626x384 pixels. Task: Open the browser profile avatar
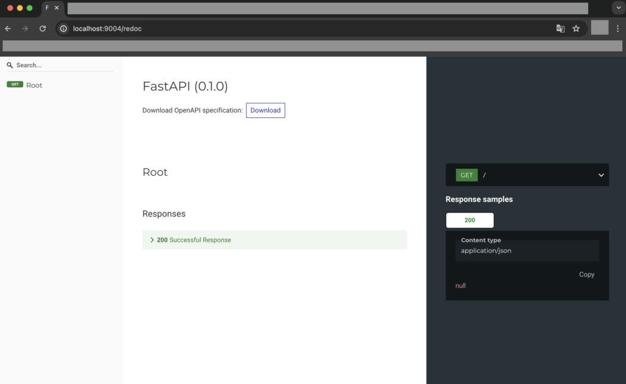(x=600, y=28)
